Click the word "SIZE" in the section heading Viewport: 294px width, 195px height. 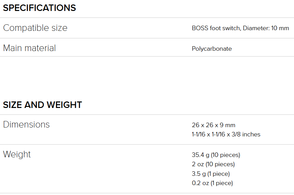coord(13,105)
